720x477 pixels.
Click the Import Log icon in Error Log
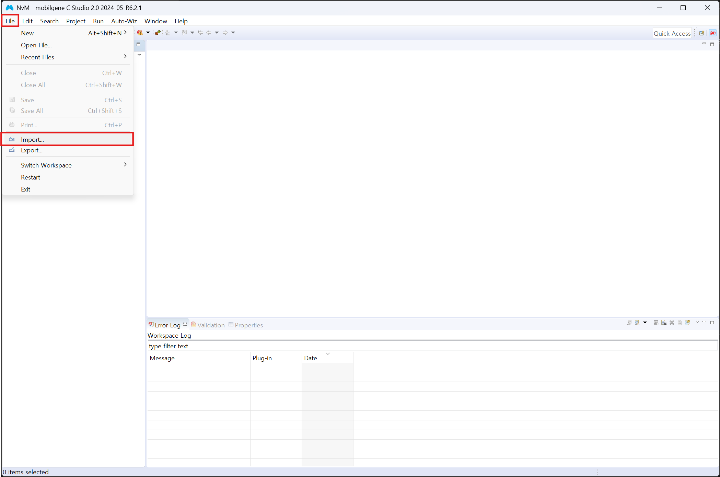[637, 323]
